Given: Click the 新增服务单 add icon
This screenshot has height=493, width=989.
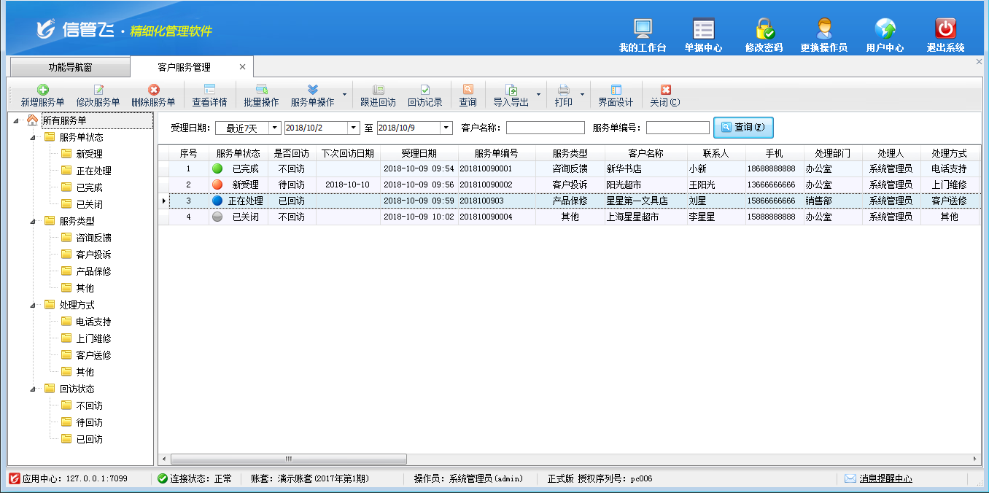Looking at the screenshot, I should [x=42, y=90].
